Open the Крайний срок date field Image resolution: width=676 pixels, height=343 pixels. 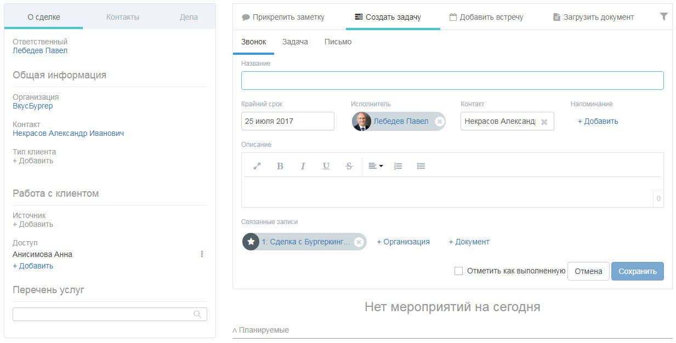(287, 121)
